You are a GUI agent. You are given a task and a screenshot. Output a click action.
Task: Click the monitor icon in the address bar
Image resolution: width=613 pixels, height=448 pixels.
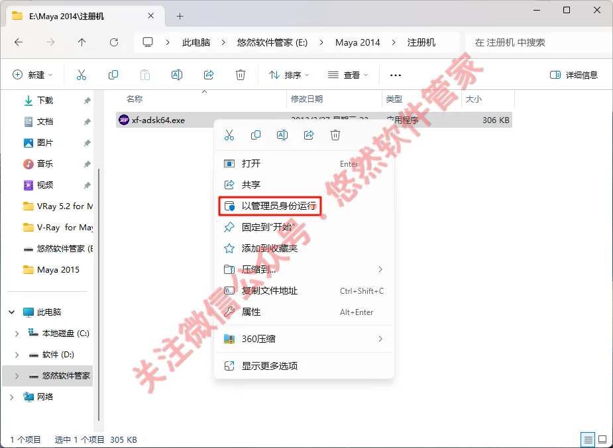(x=148, y=42)
